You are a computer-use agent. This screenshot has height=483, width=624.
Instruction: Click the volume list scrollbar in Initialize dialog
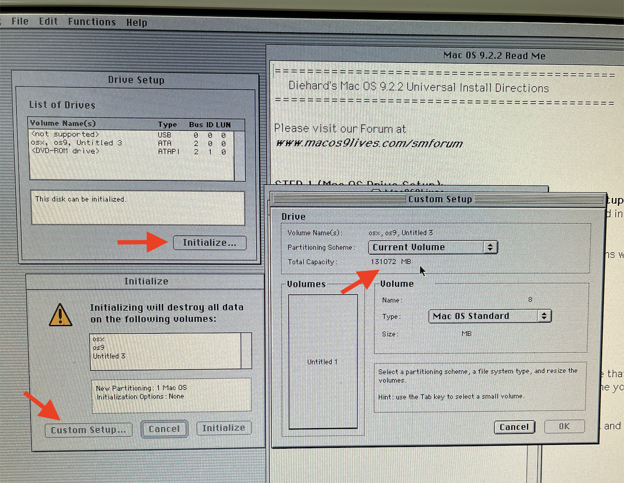tap(246, 350)
